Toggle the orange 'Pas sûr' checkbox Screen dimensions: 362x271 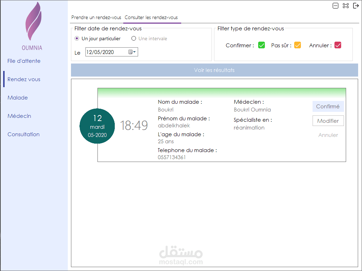[x=298, y=45]
